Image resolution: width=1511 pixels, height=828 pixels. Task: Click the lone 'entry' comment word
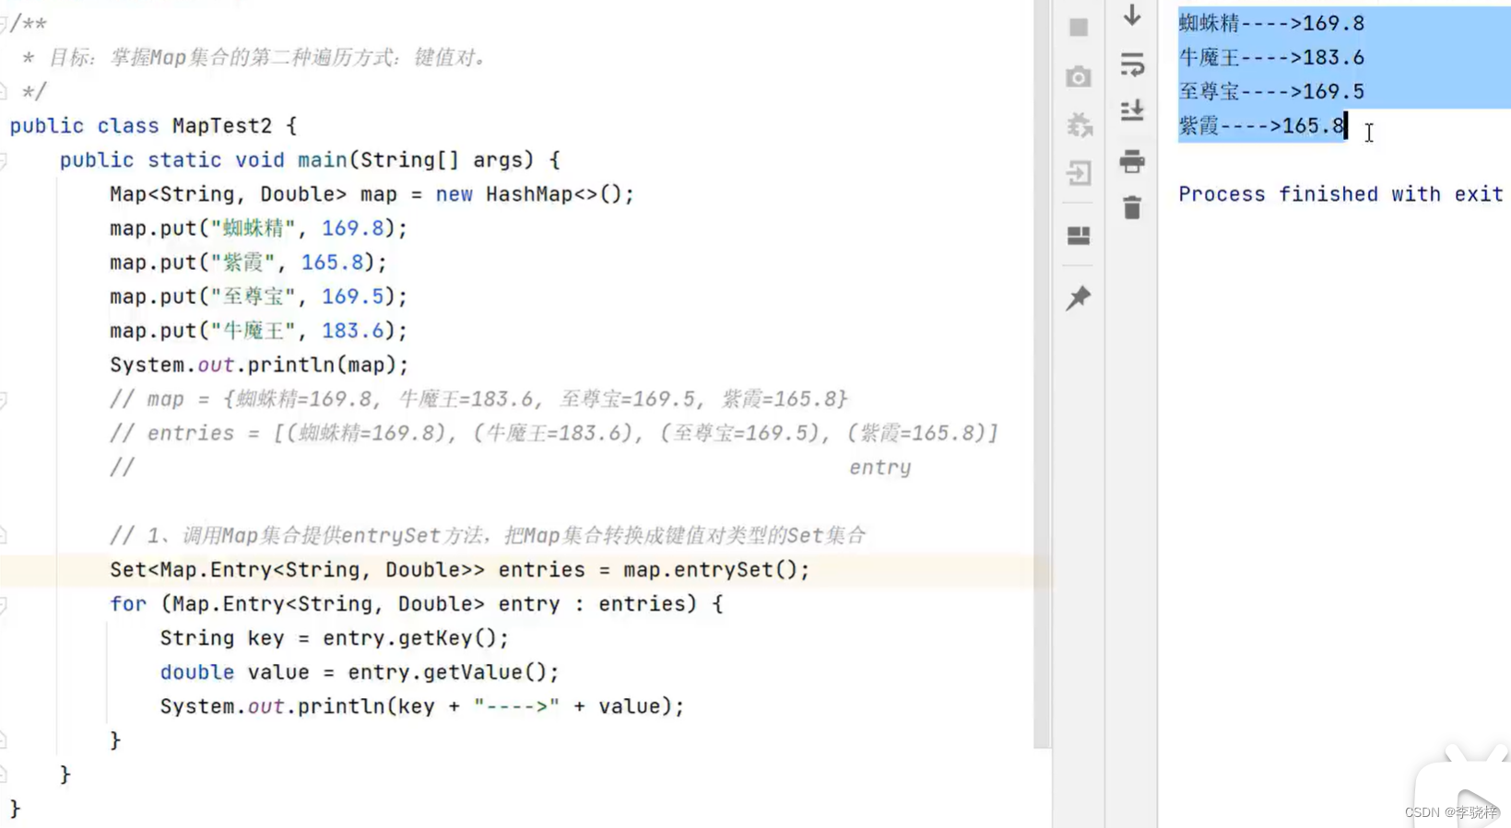[x=879, y=468]
